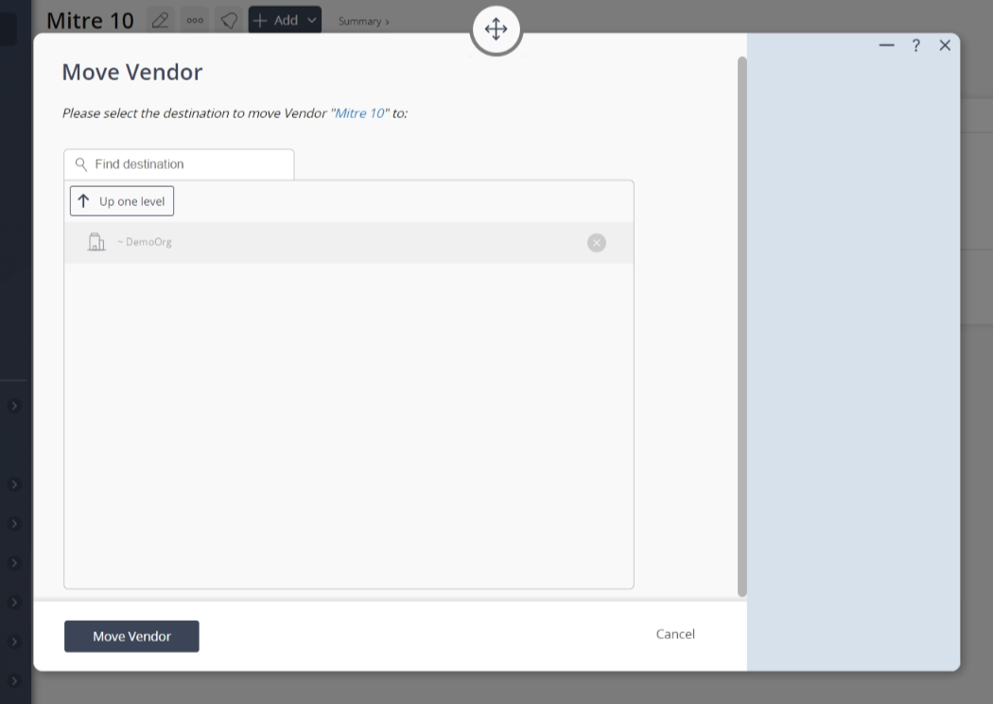Click the tag icon in the header

tap(229, 20)
